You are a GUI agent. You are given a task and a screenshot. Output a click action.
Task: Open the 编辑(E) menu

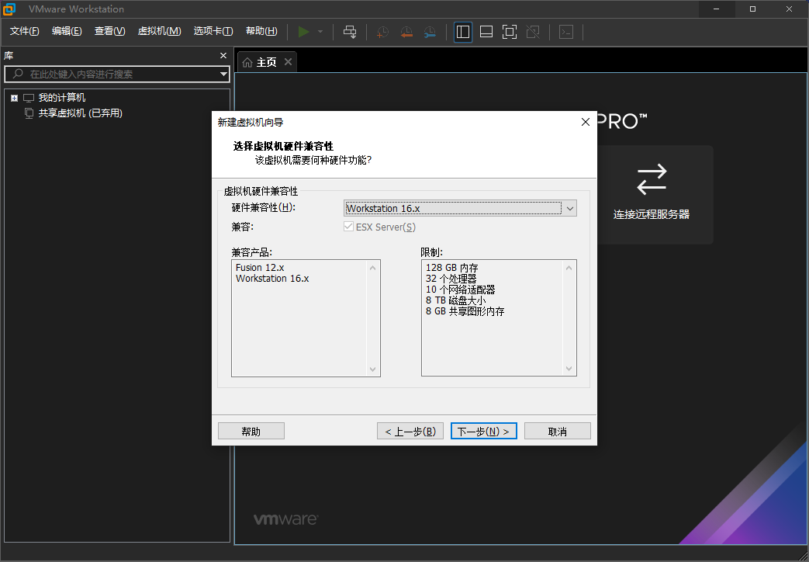point(67,32)
